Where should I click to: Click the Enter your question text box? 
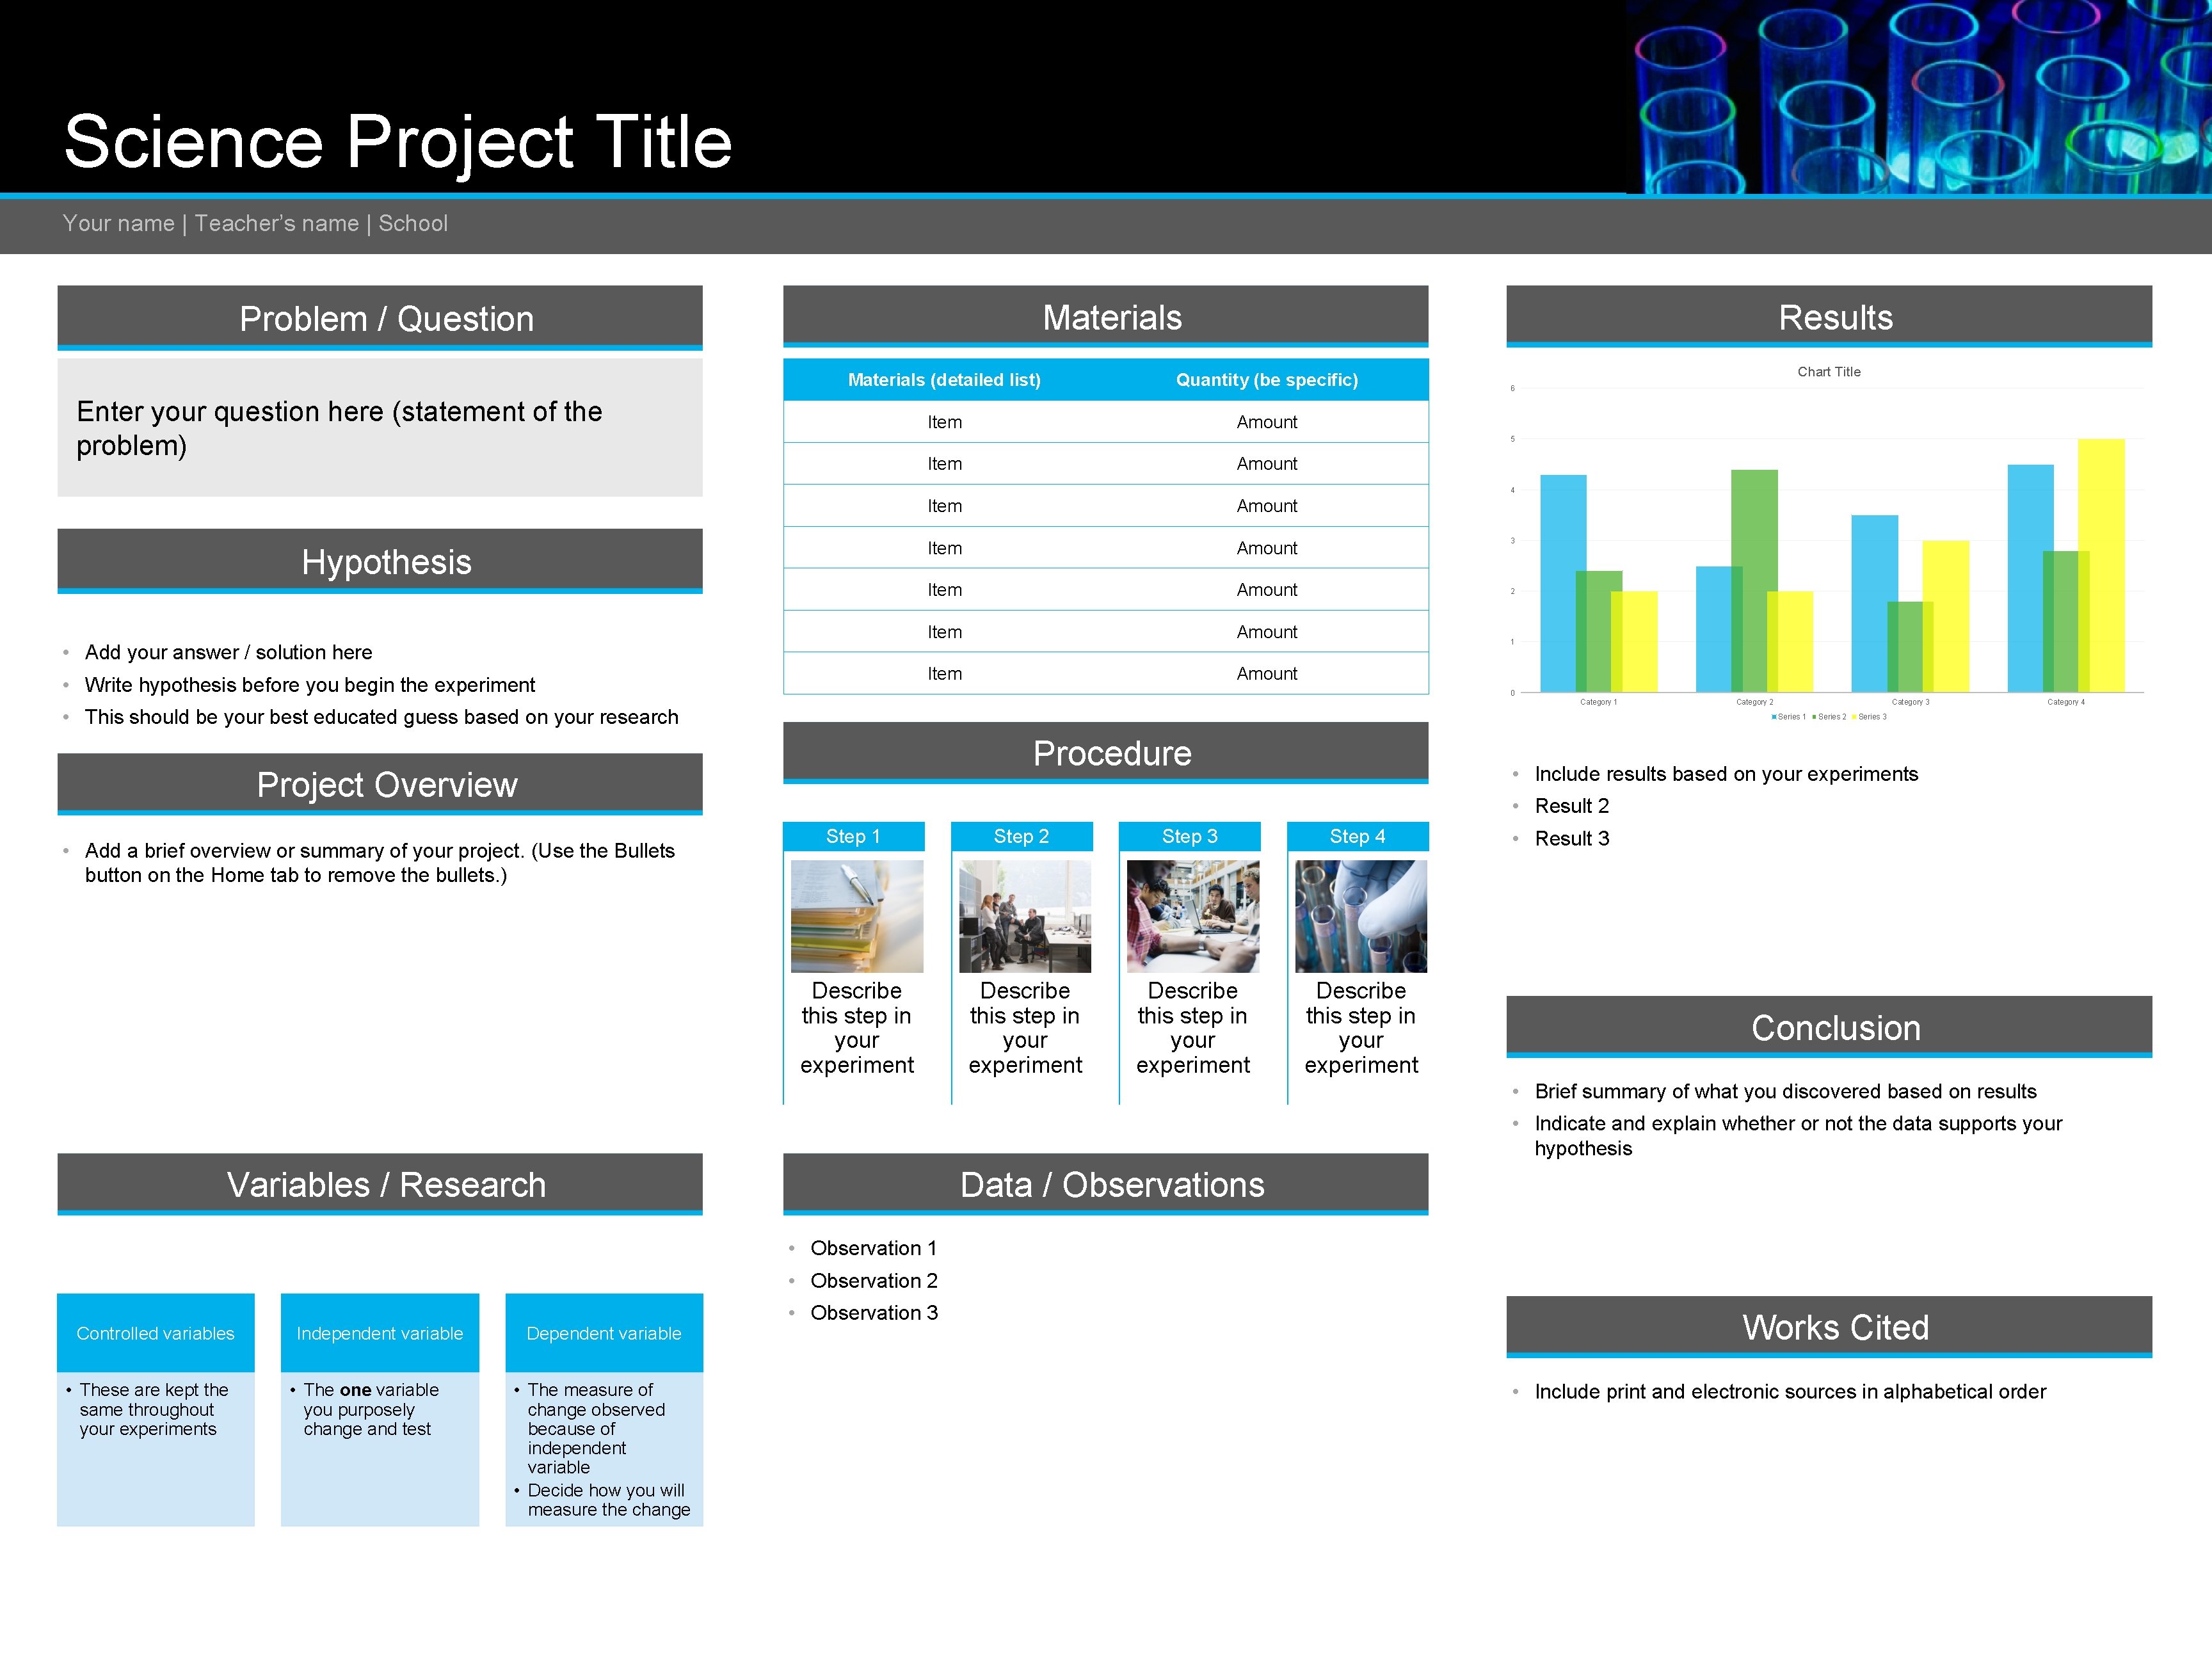379,428
